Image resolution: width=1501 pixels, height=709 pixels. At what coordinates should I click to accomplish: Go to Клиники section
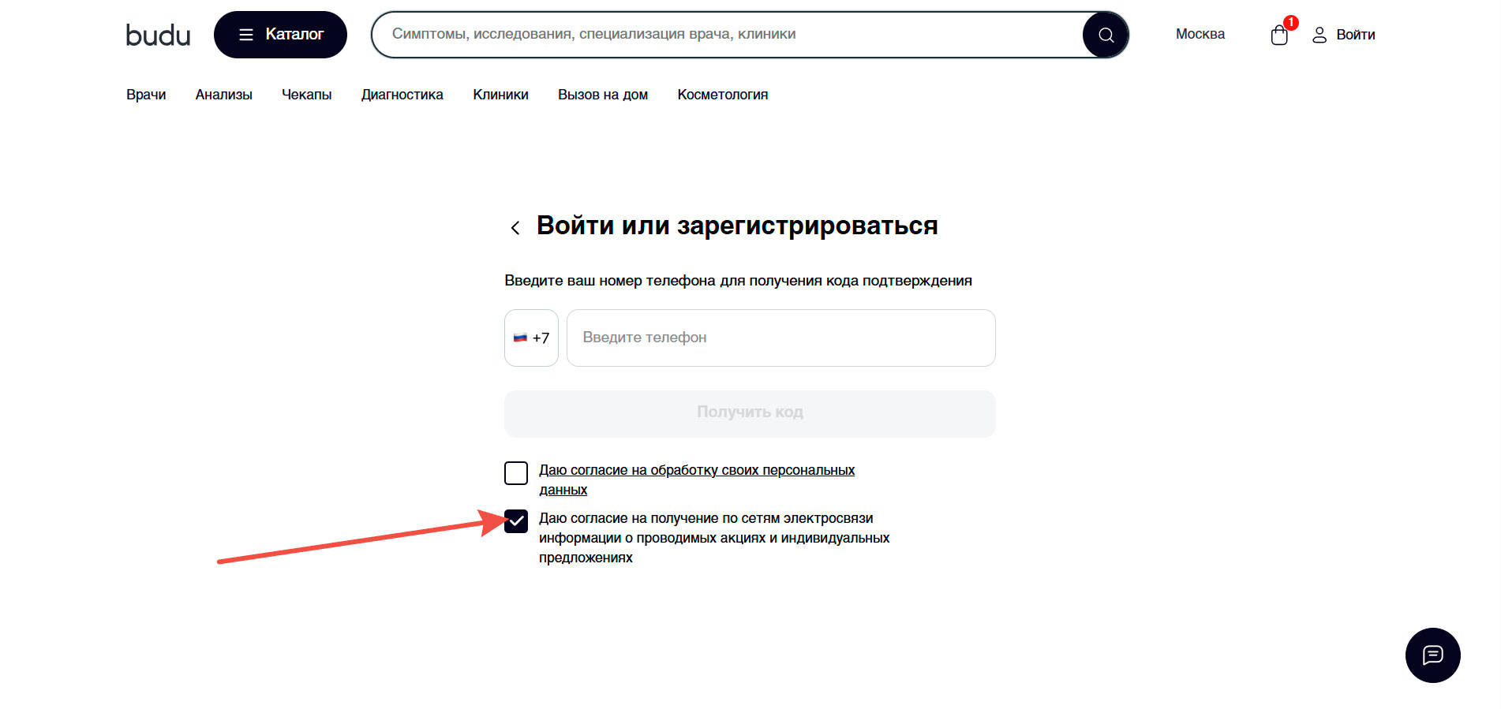click(500, 95)
